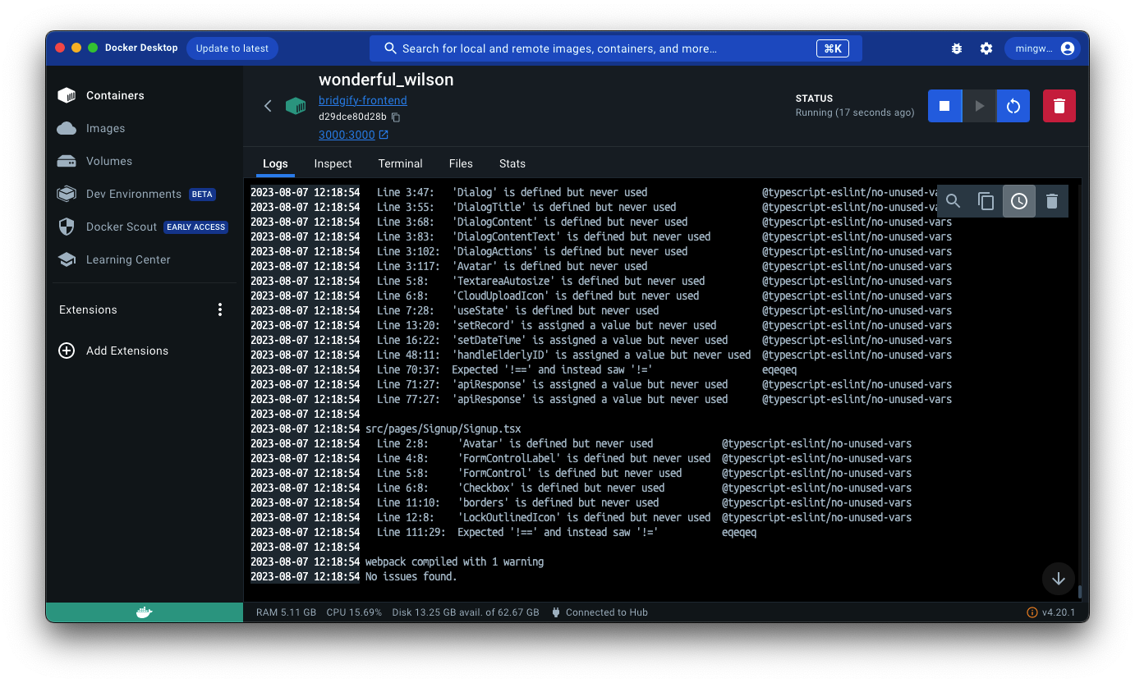Stop the wonderful_wilson container
1135x683 pixels.
click(x=944, y=106)
